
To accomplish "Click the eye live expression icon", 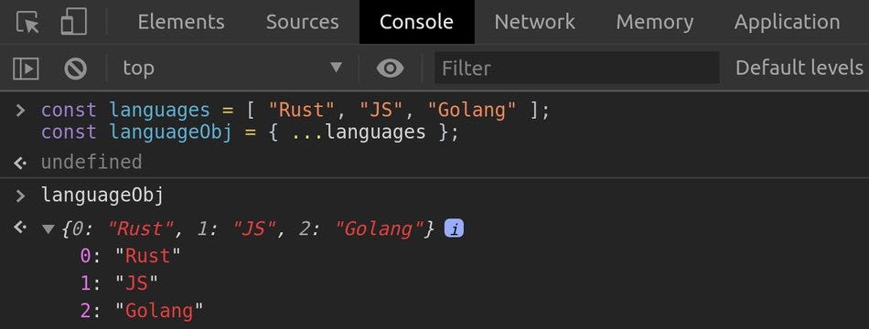I will 391,69.
